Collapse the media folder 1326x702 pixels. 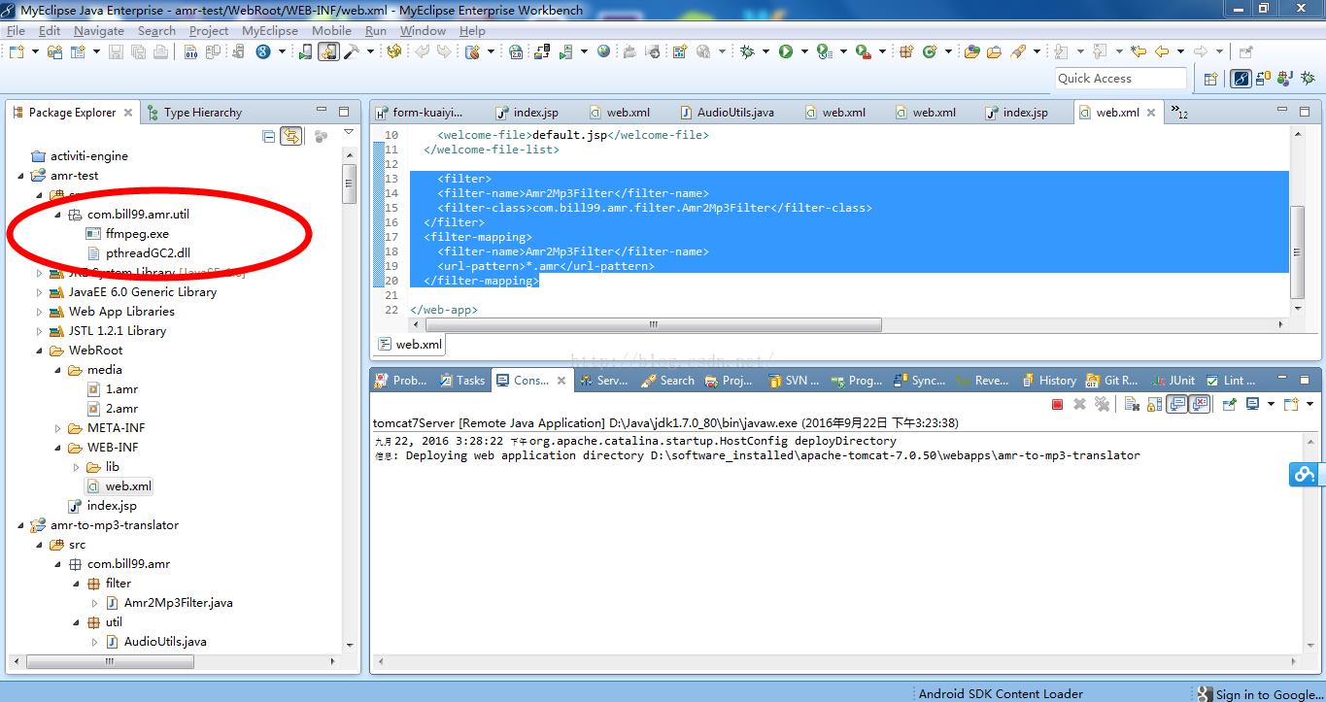[58, 370]
